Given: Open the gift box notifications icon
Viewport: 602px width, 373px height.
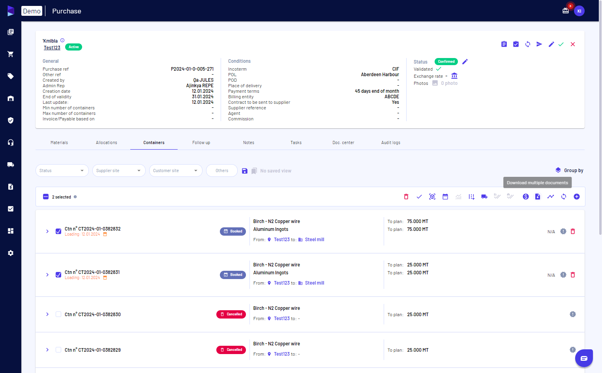Looking at the screenshot, I should 566,11.
